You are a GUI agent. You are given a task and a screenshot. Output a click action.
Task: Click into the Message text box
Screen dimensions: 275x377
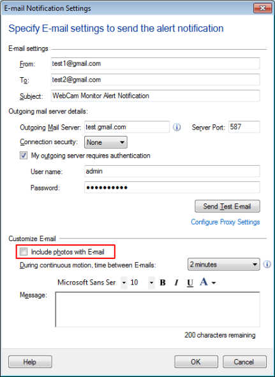point(158,309)
